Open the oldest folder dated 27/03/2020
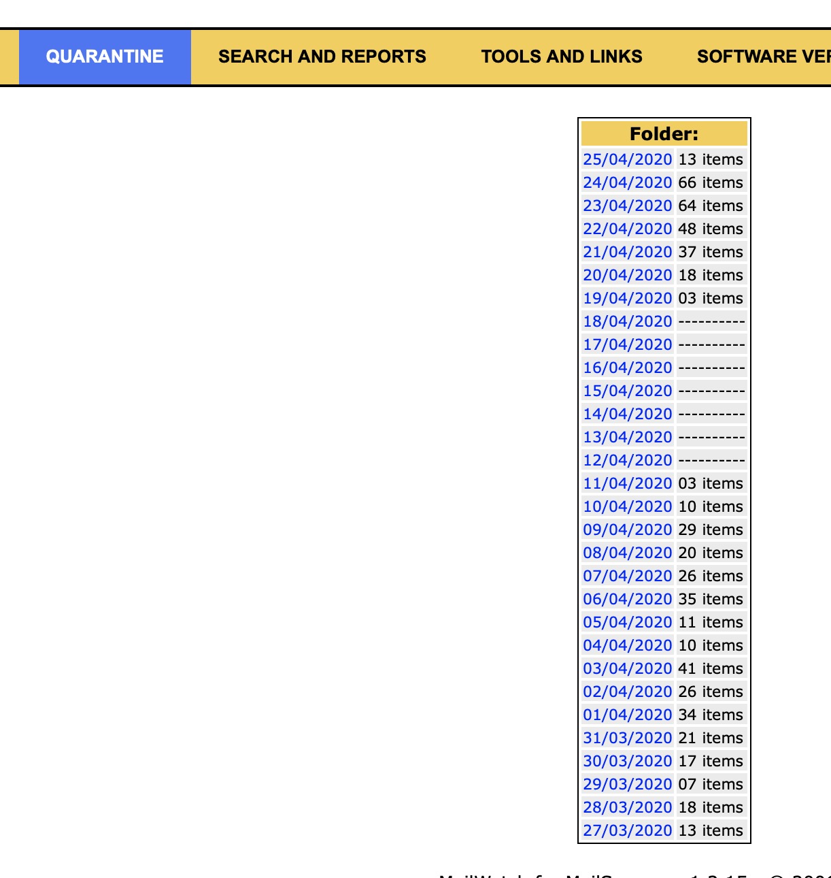Screen dimensions: 831x878 [x=628, y=830]
